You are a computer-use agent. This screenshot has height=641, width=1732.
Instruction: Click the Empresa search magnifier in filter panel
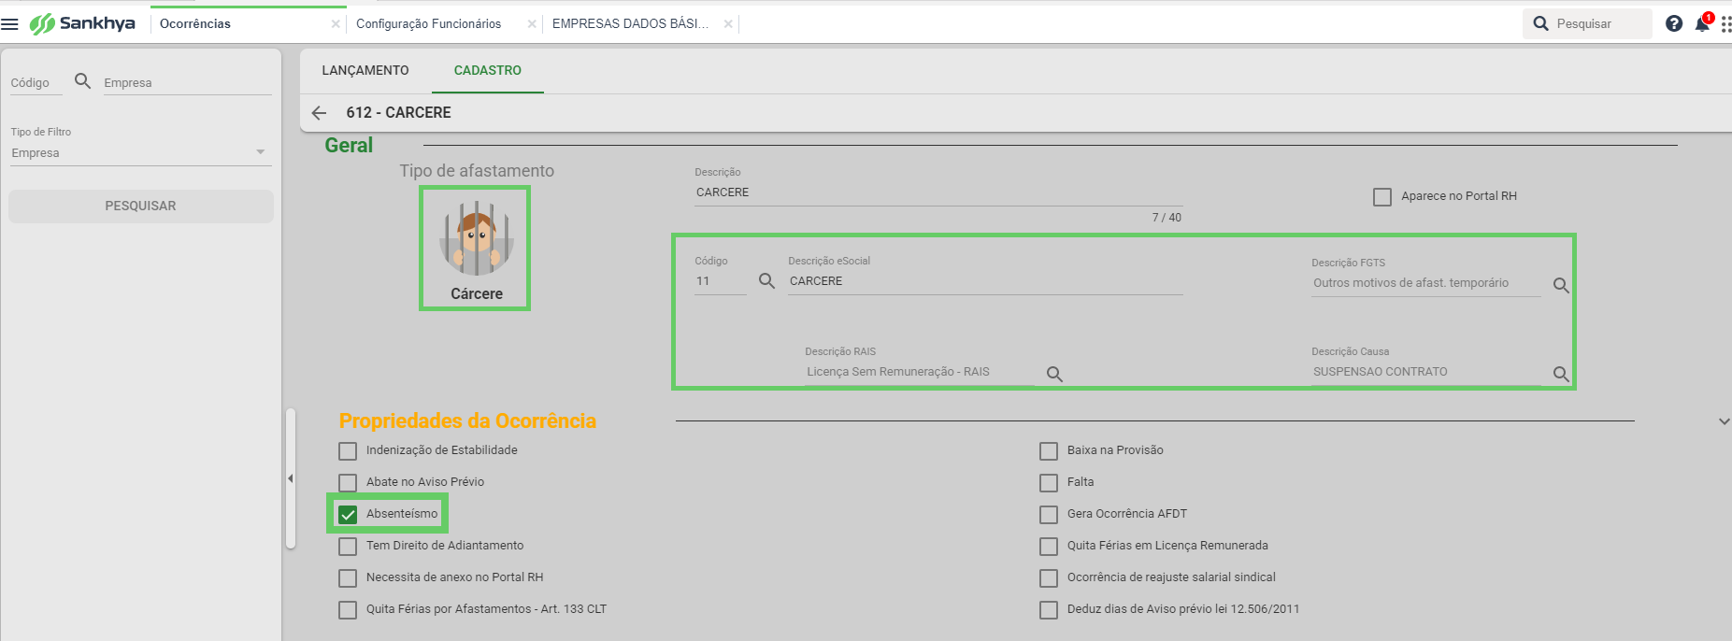point(83,81)
